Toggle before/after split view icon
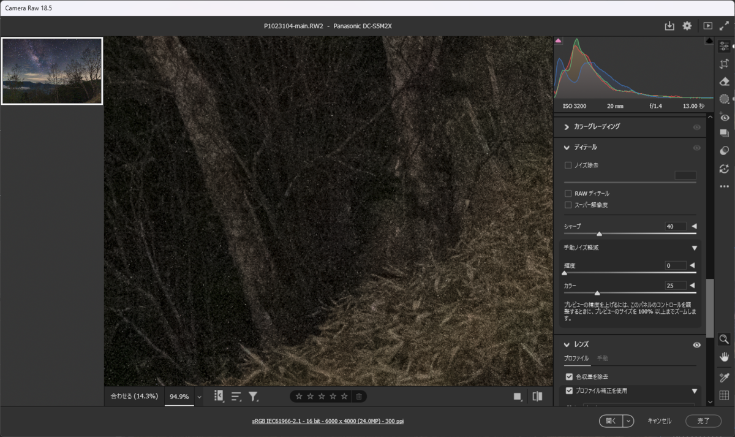Screen dimensions: 735x437 [537, 397]
